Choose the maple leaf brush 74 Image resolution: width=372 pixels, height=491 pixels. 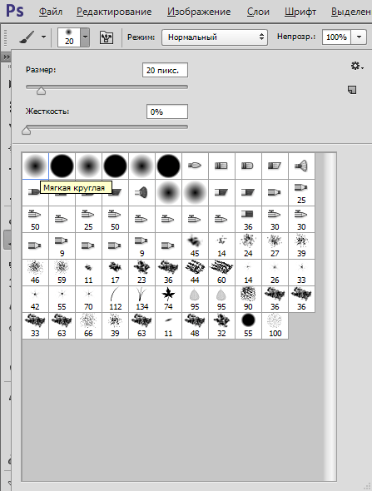coord(168,299)
